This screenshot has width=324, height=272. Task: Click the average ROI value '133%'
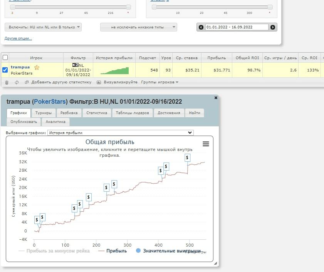tap(313, 70)
